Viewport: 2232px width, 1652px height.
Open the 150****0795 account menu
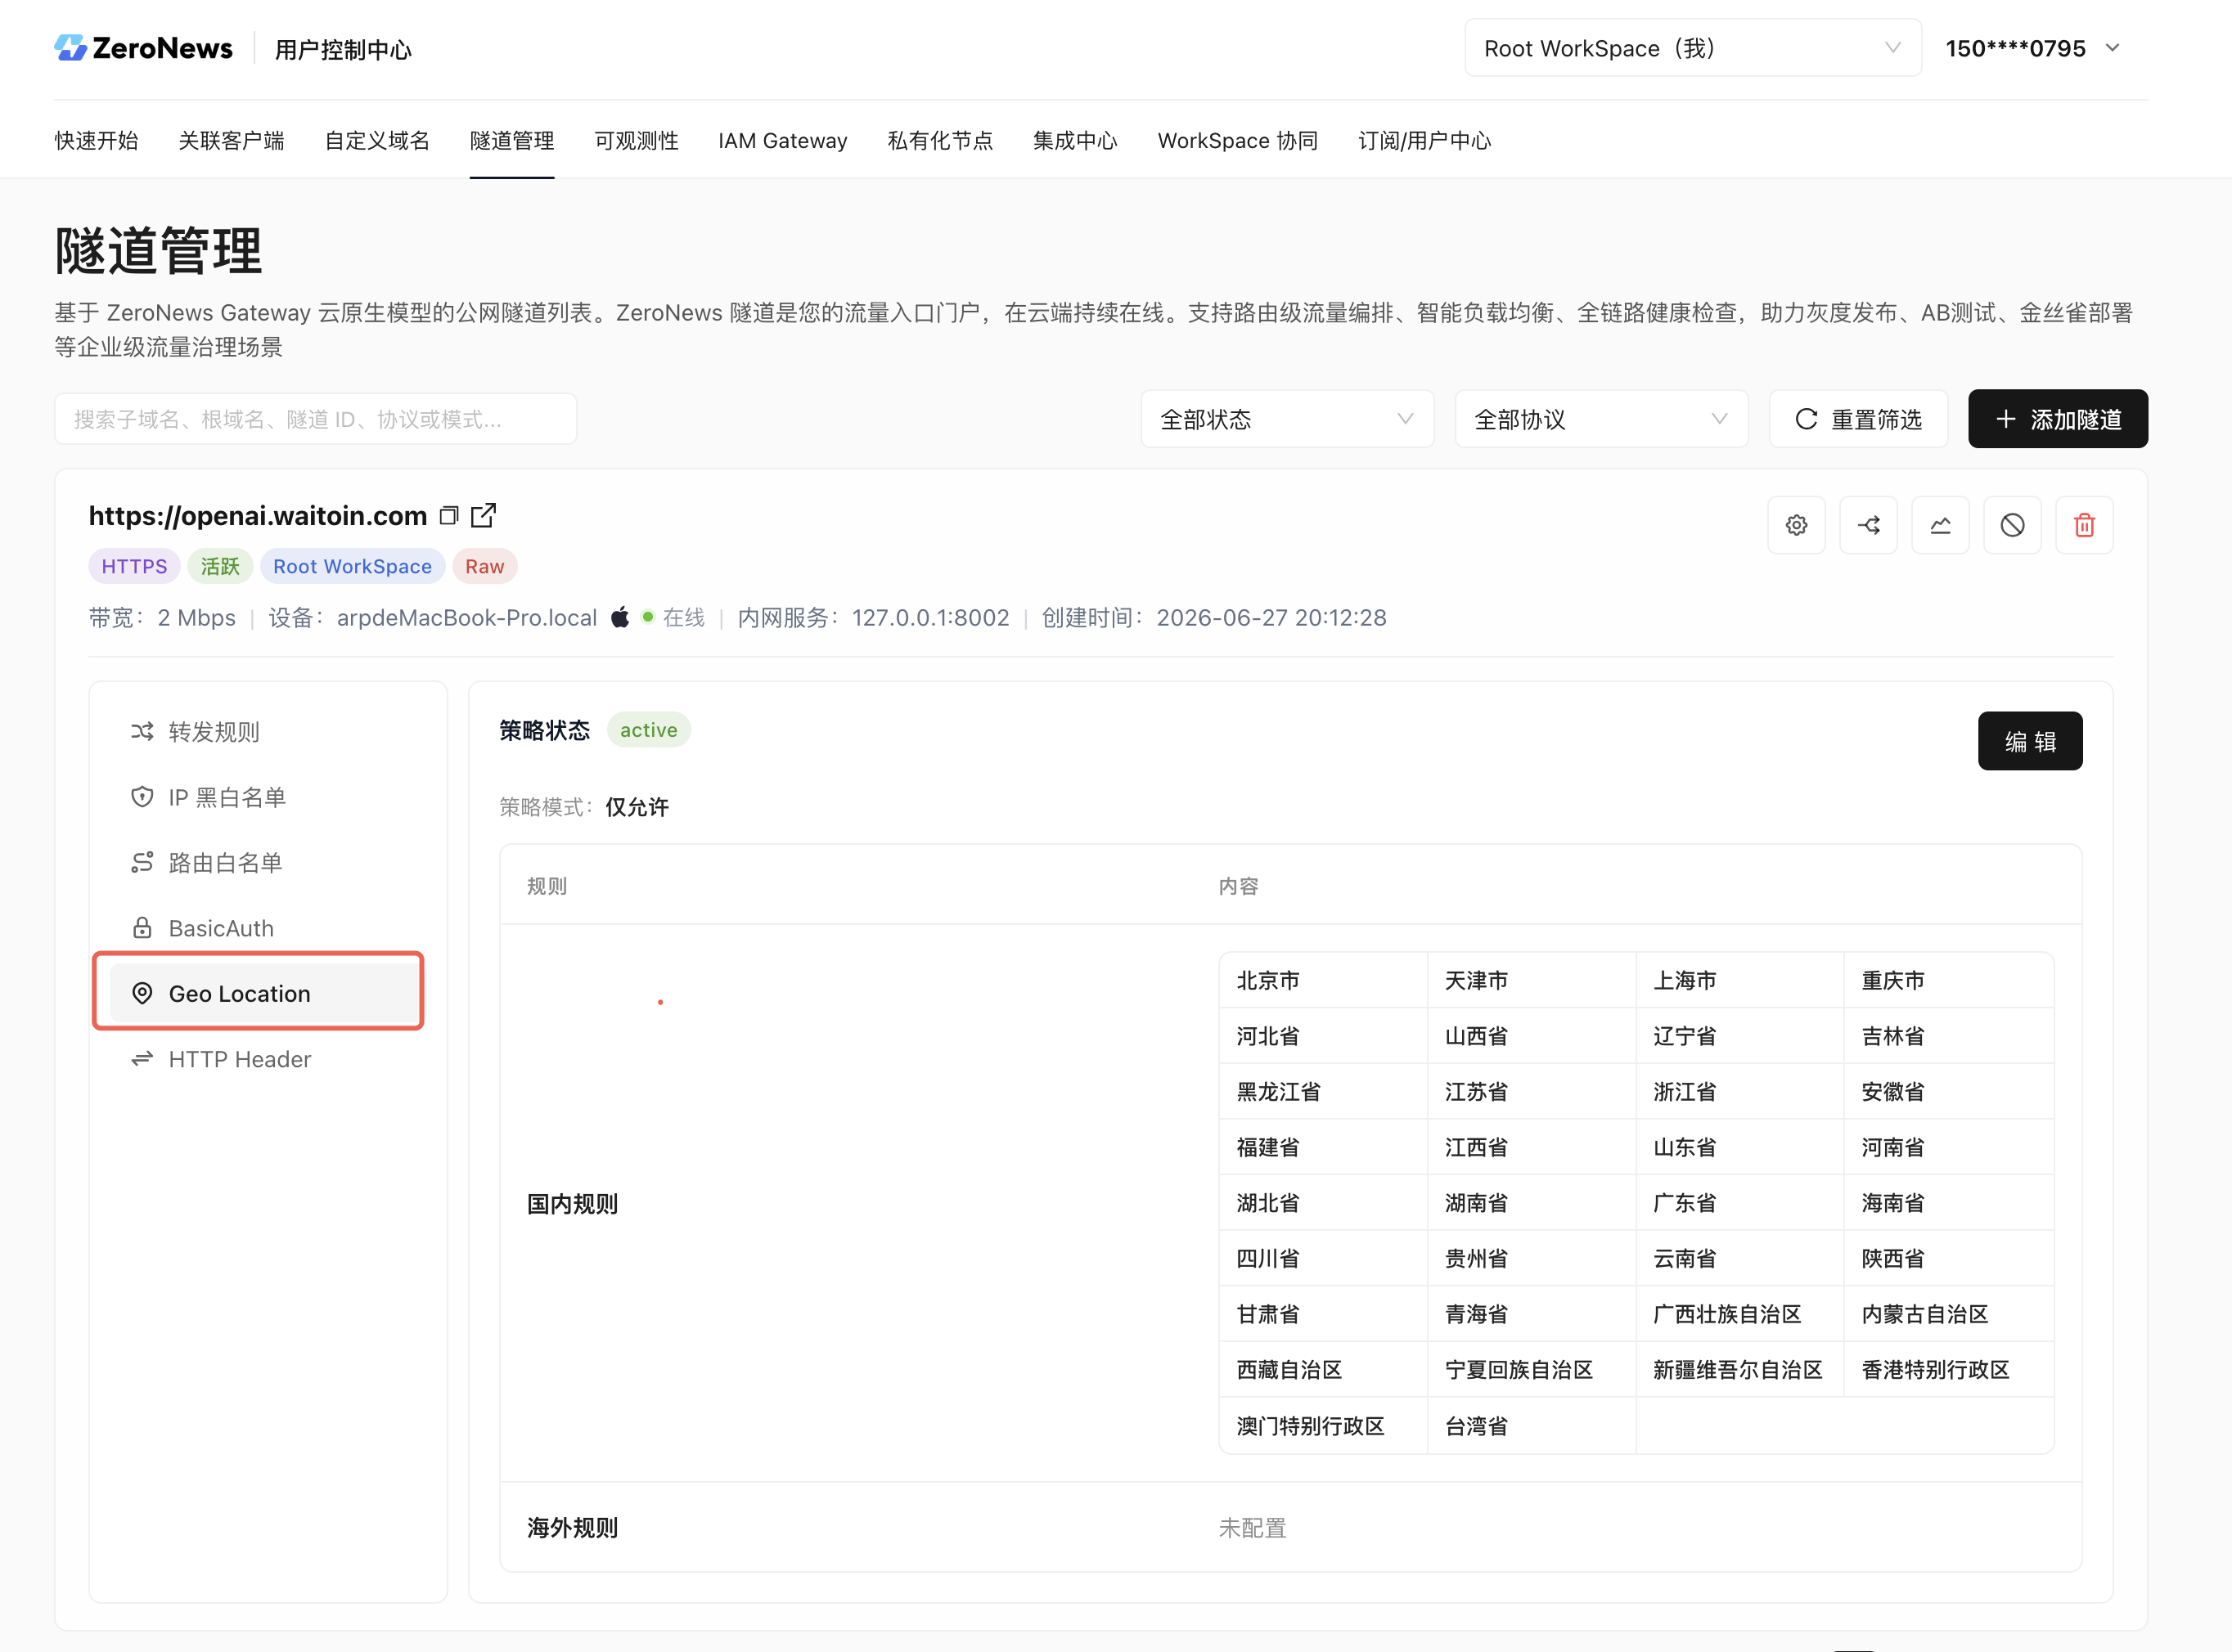pyautogui.click(x=2033, y=48)
